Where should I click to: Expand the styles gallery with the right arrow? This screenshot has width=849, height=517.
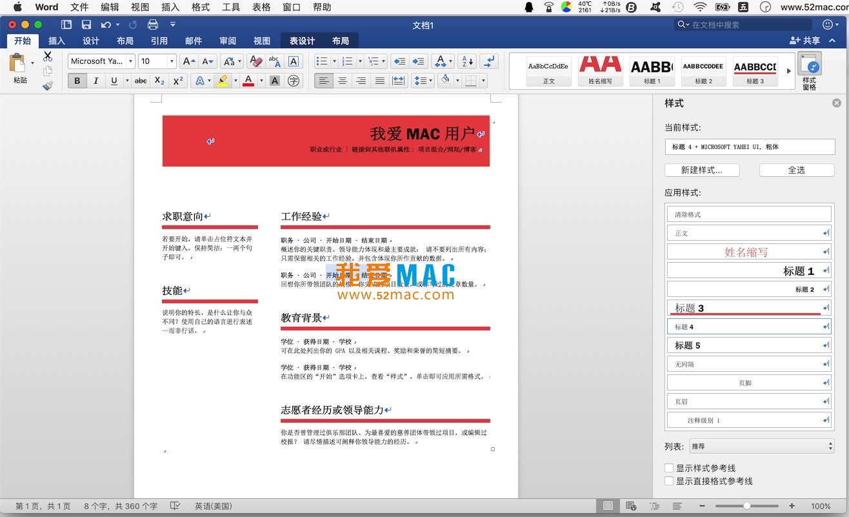pos(788,71)
